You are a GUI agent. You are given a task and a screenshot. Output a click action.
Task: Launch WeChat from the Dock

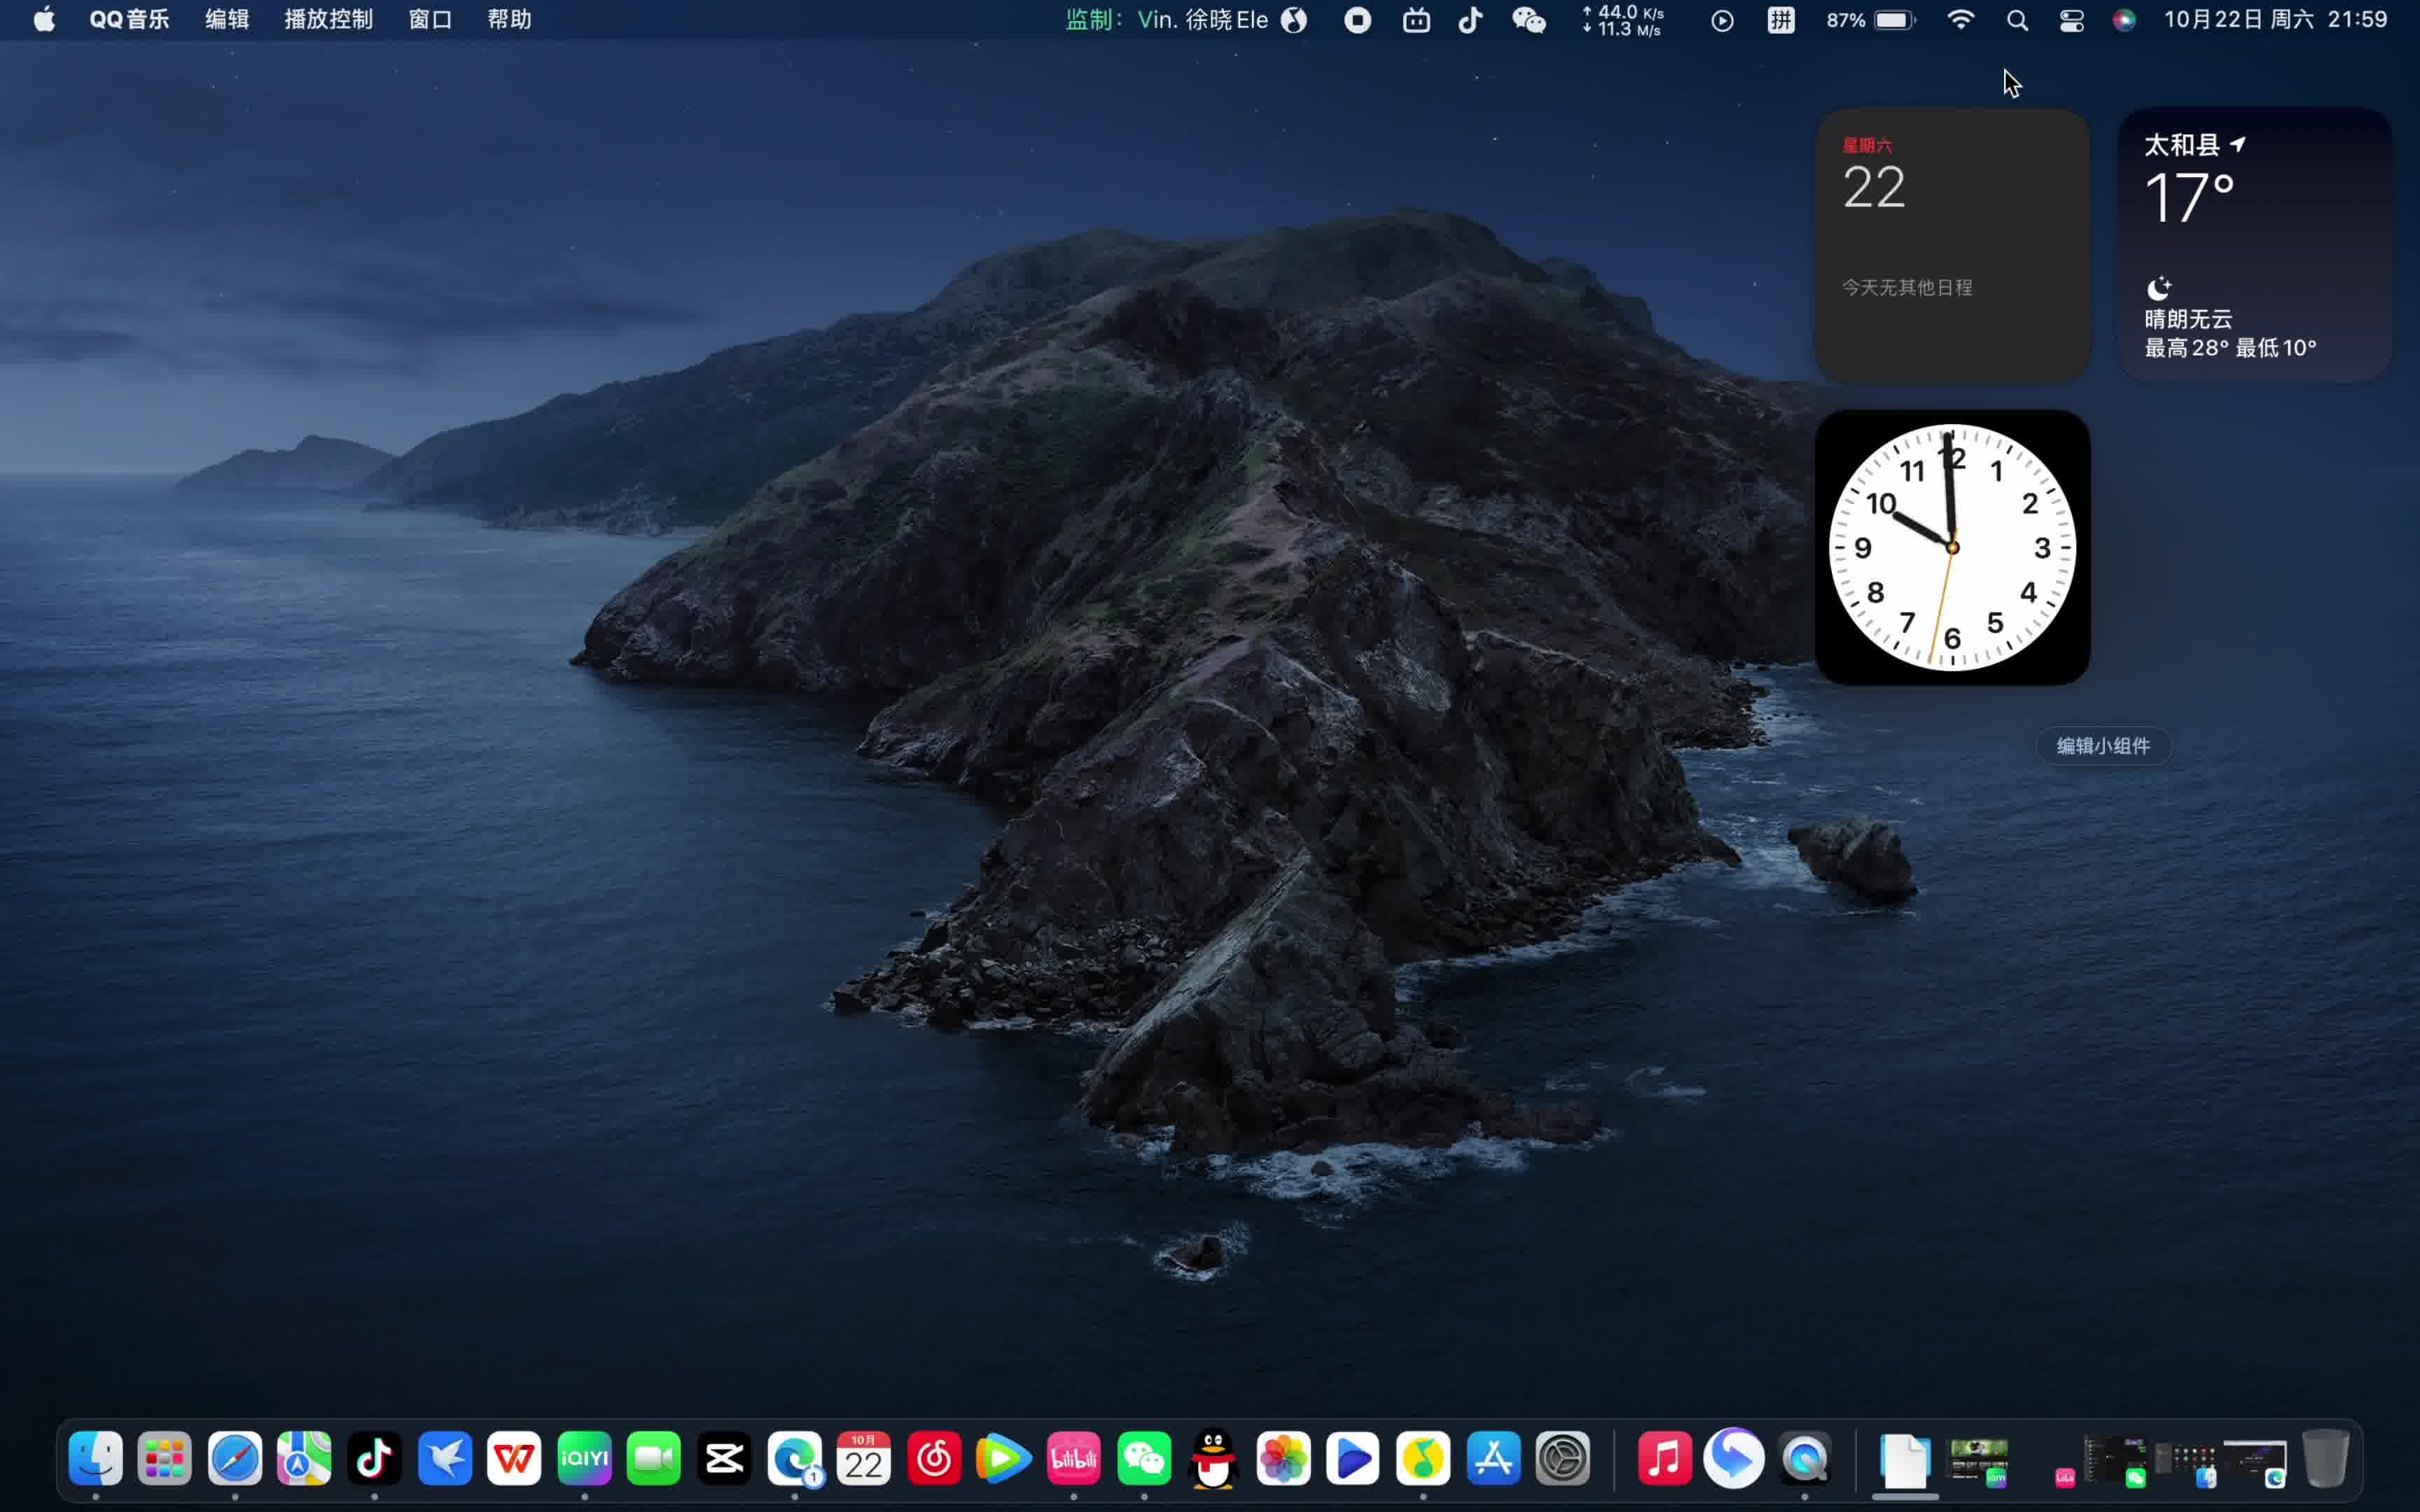pos(1143,1459)
